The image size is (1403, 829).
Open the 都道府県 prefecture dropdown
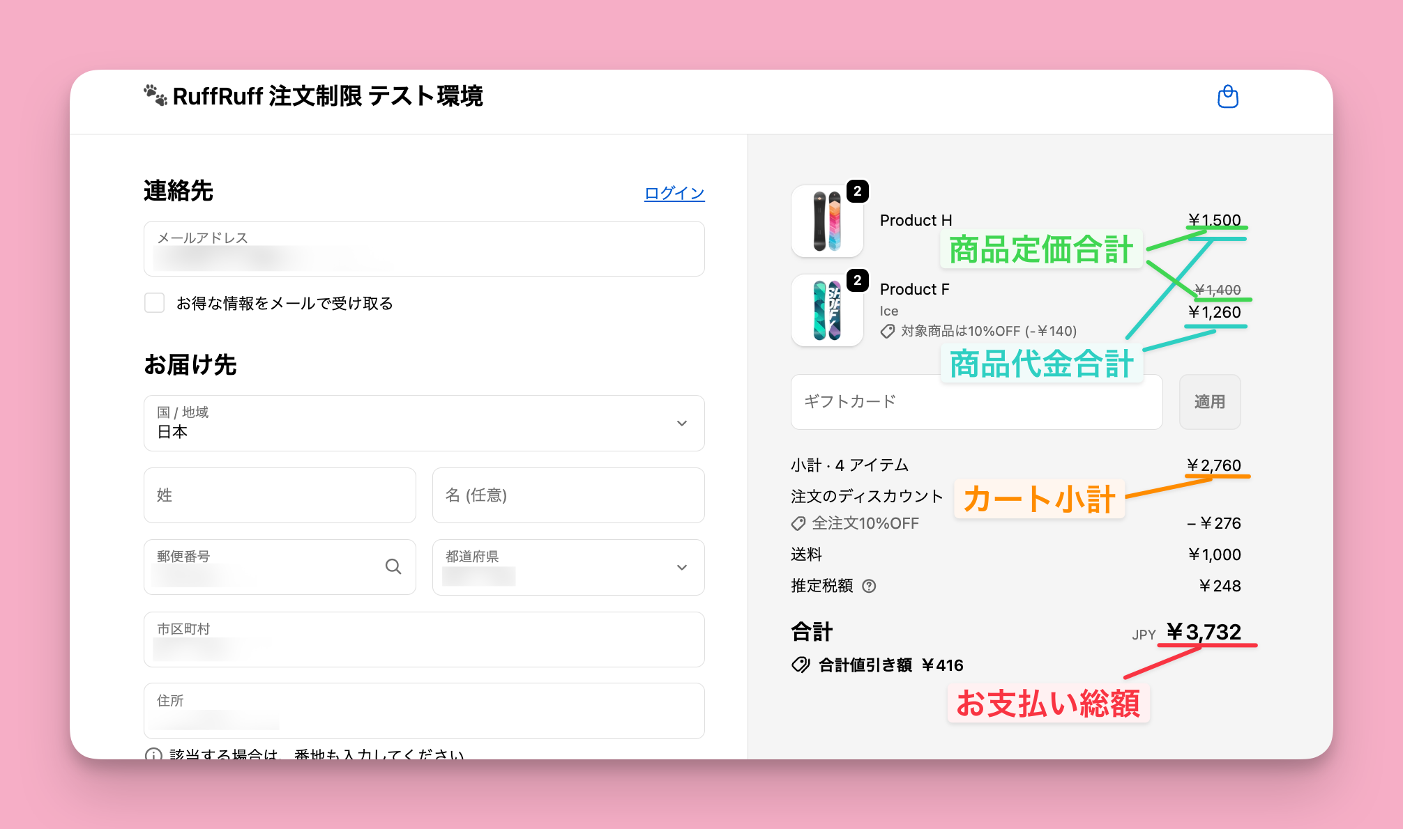click(x=568, y=567)
